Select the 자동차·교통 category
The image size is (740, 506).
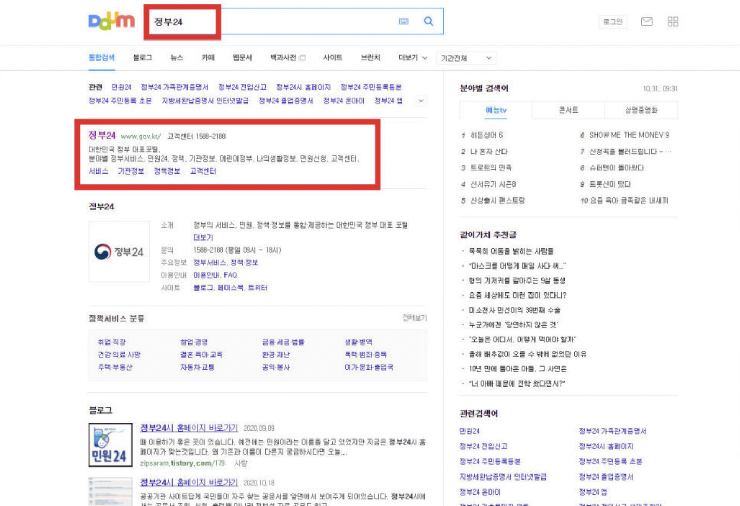pyautogui.click(x=197, y=367)
